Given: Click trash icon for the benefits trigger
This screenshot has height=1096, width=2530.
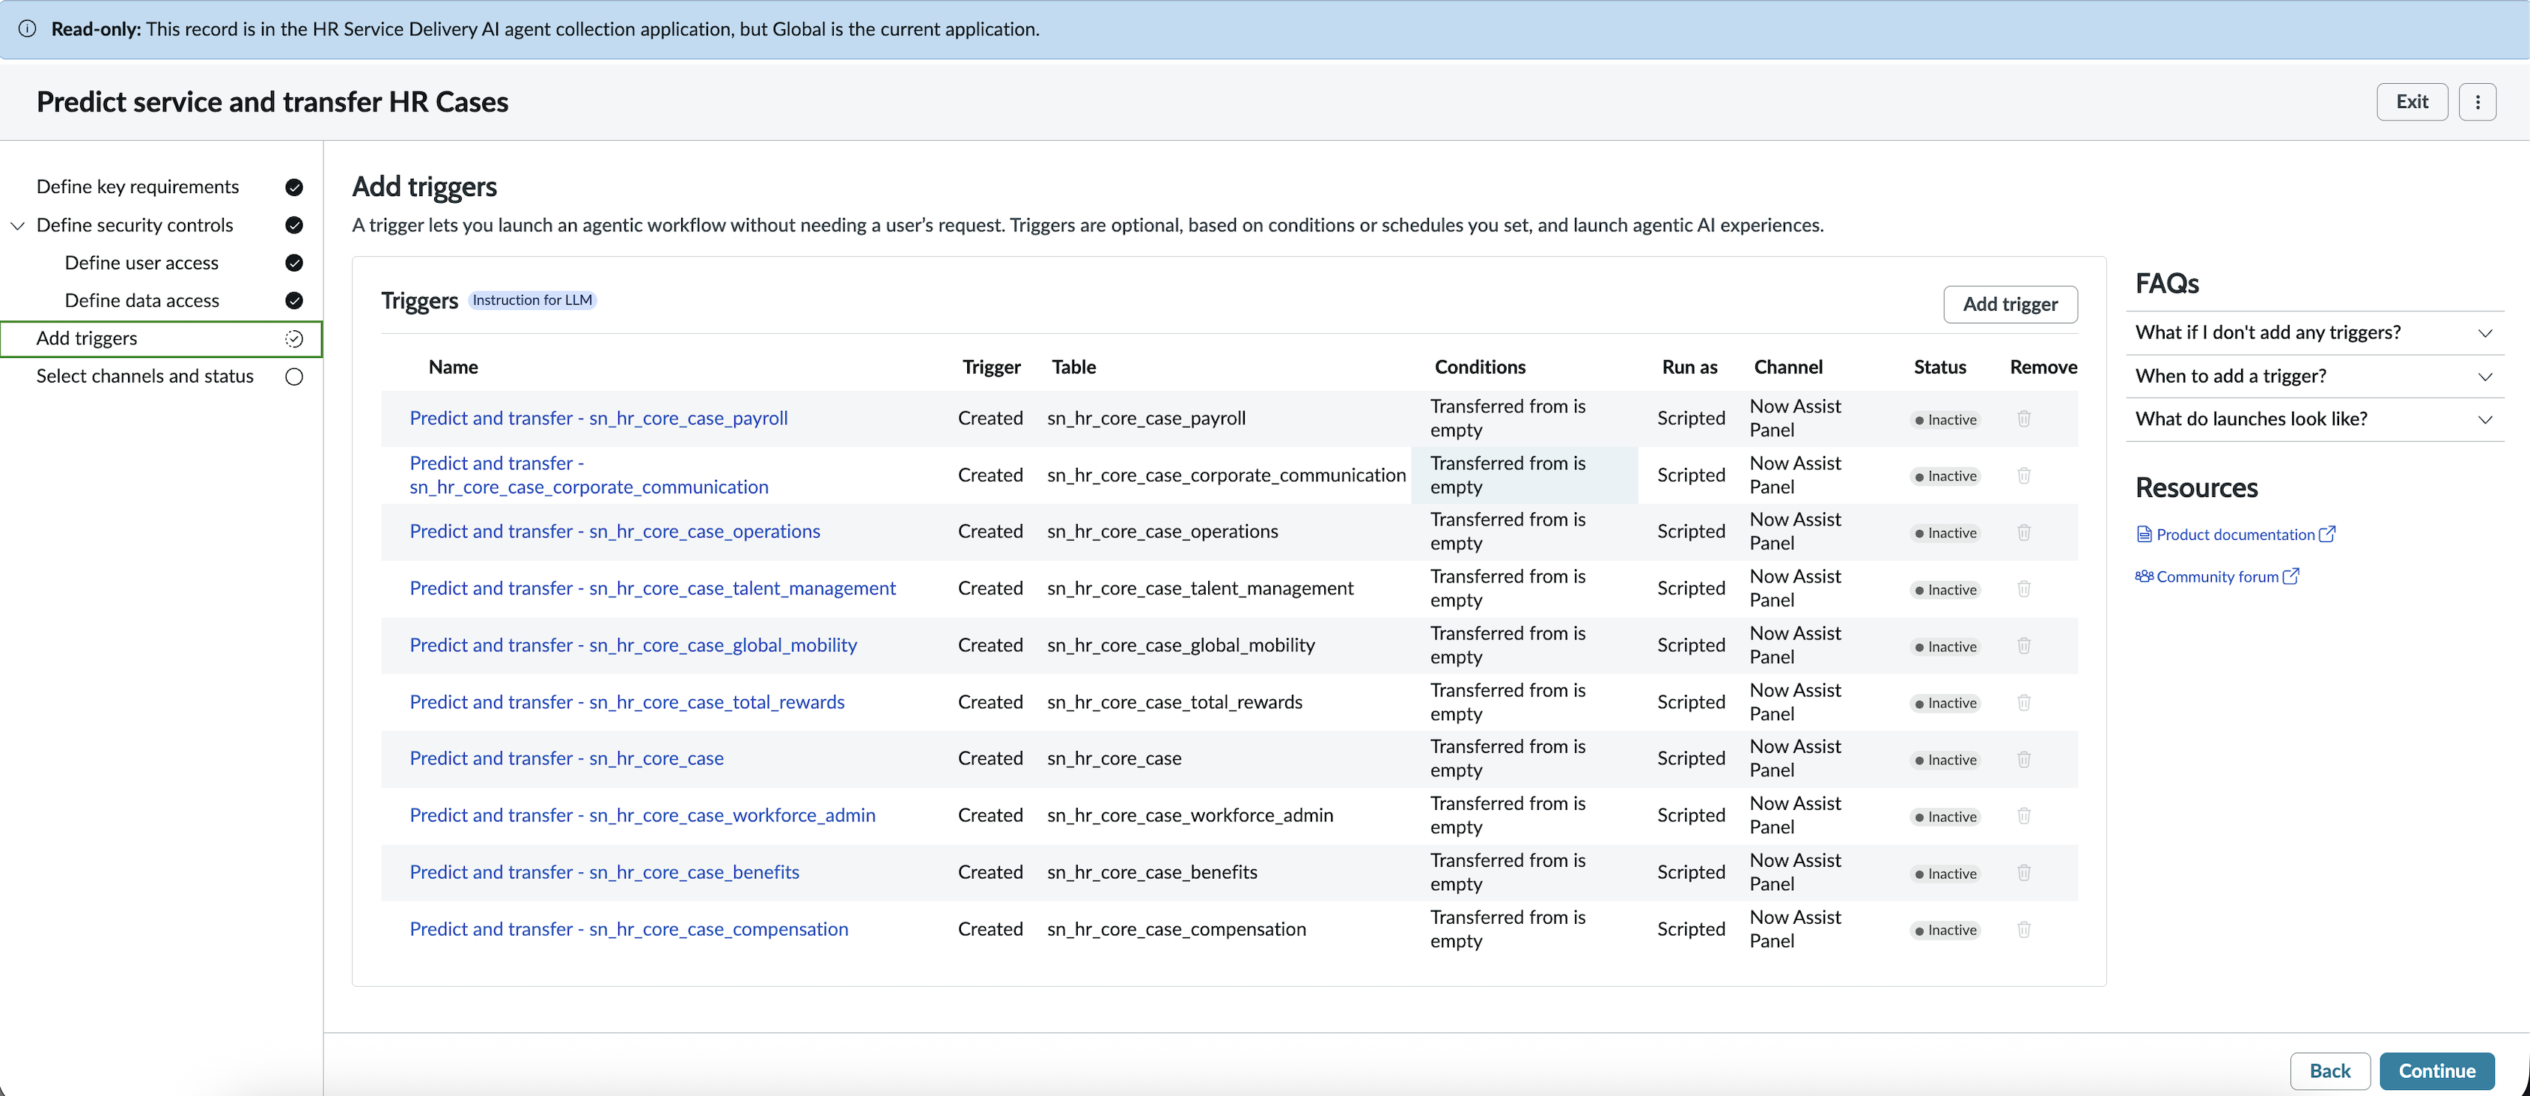Looking at the screenshot, I should pos(2023,872).
